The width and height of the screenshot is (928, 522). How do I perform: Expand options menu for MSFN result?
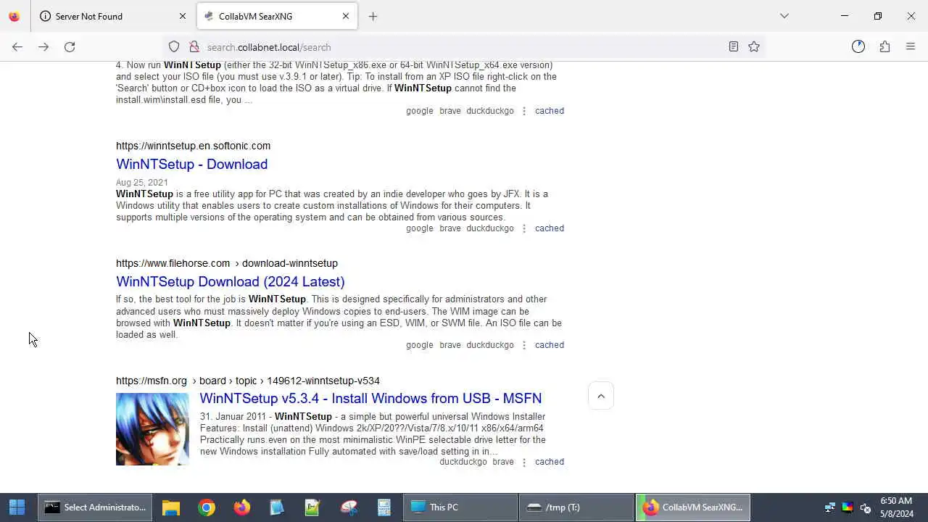pyautogui.click(x=524, y=462)
